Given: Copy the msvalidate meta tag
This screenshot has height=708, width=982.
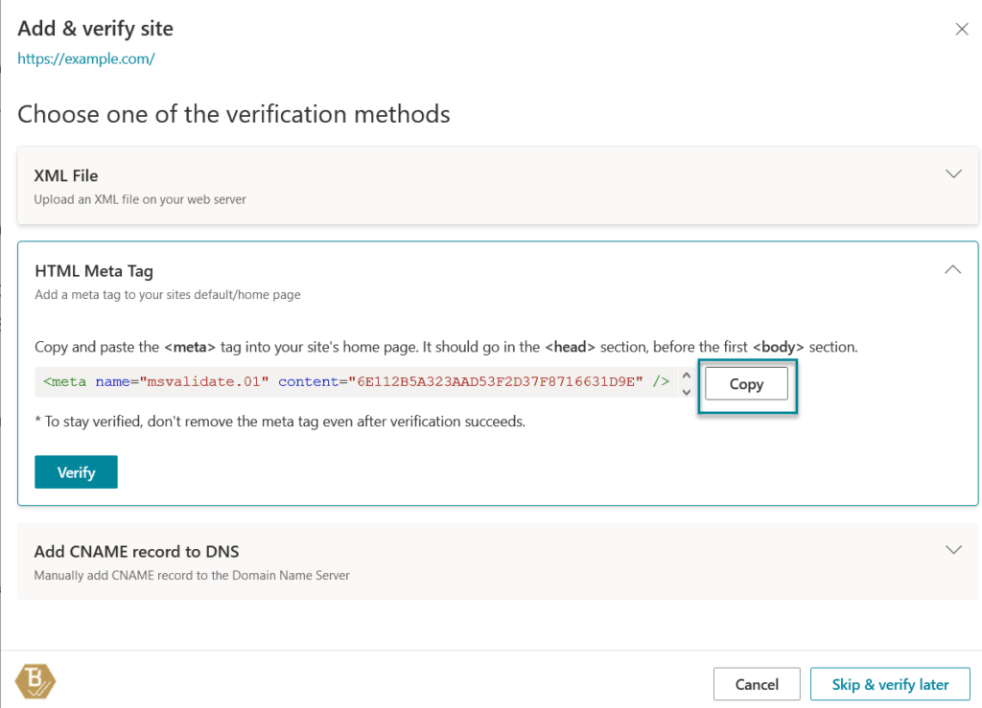Looking at the screenshot, I should point(746,383).
